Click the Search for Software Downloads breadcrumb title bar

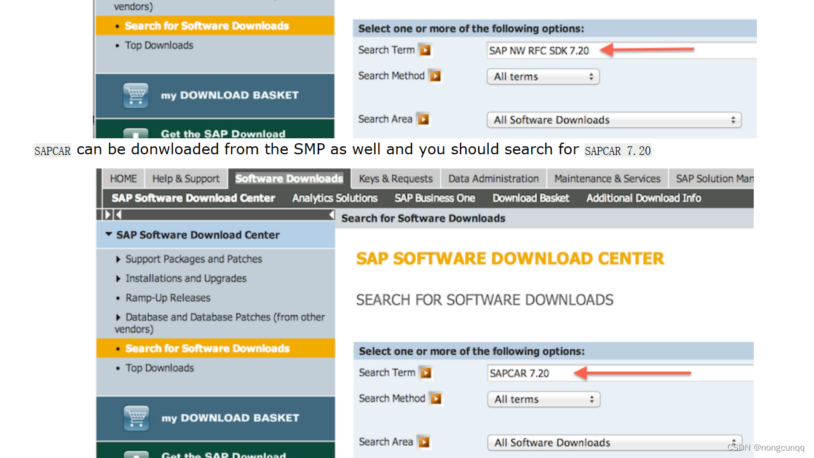(545, 218)
